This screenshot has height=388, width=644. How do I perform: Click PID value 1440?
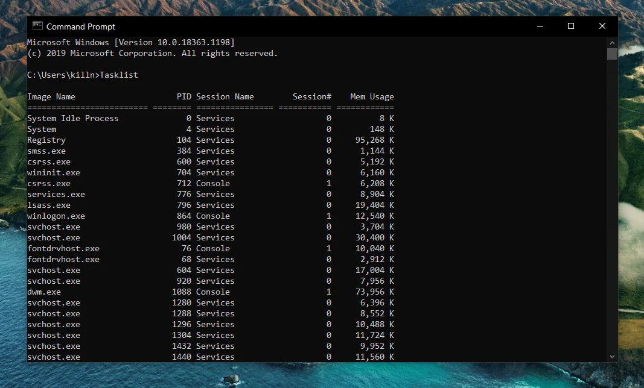point(182,357)
